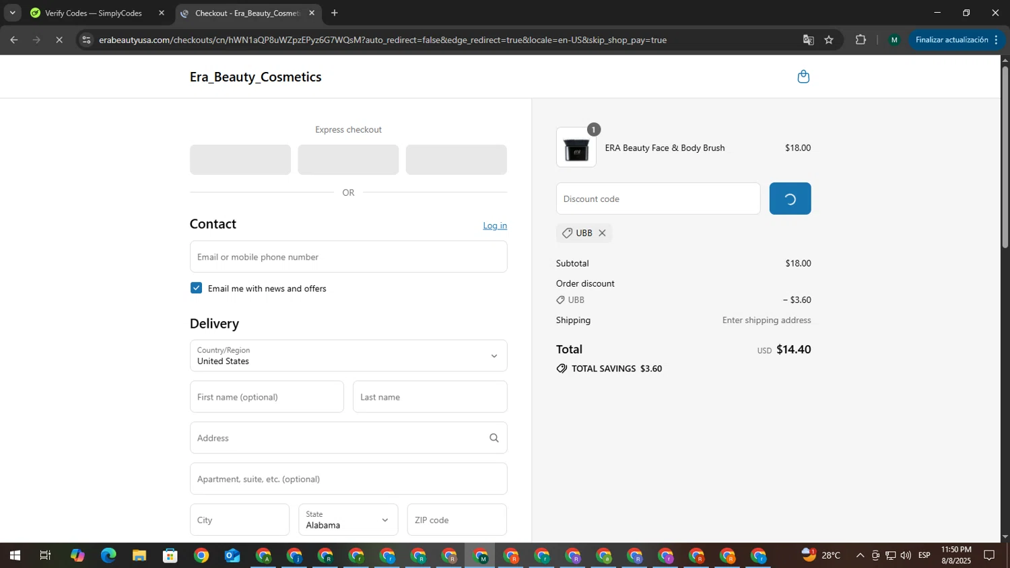Screen dimensions: 1010x568
Task: View site information icon in address bar
Action: tap(86, 40)
